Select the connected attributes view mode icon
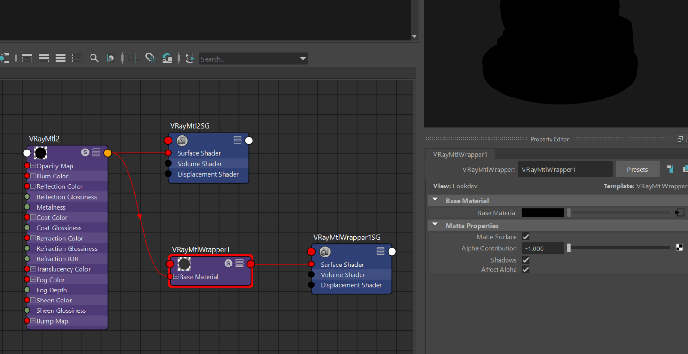Image resolution: width=688 pixels, height=354 pixels. 44,58
